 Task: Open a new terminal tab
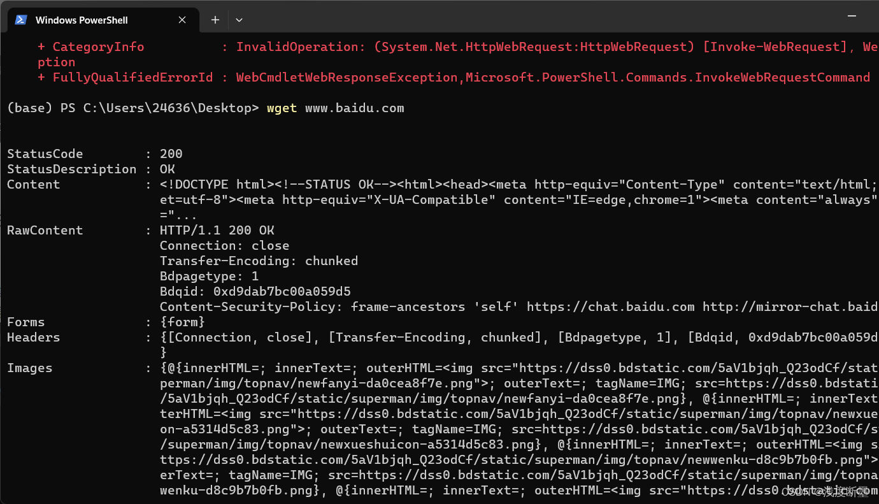coord(215,20)
